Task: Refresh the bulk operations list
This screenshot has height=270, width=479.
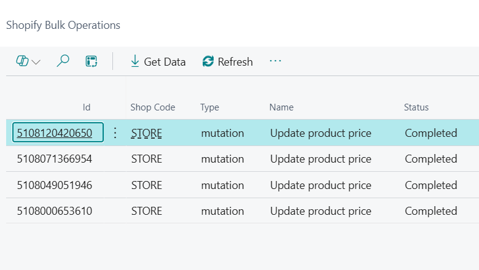Action: [228, 61]
